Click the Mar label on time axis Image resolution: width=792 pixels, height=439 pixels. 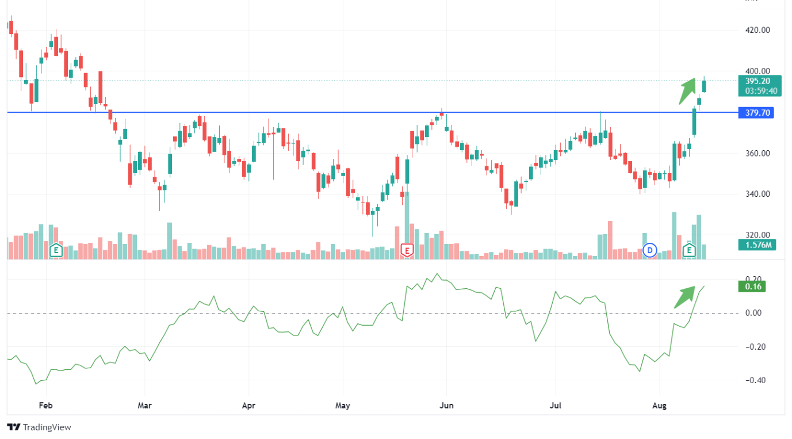(x=144, y=406)
